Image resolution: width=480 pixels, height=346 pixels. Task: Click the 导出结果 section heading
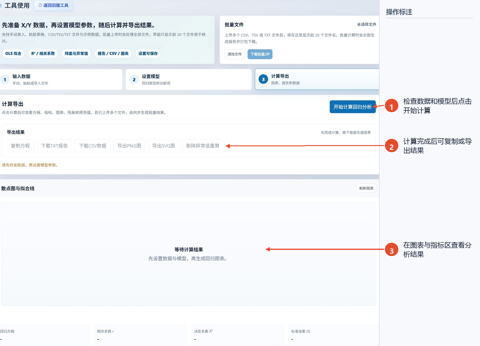click(16, 132)
